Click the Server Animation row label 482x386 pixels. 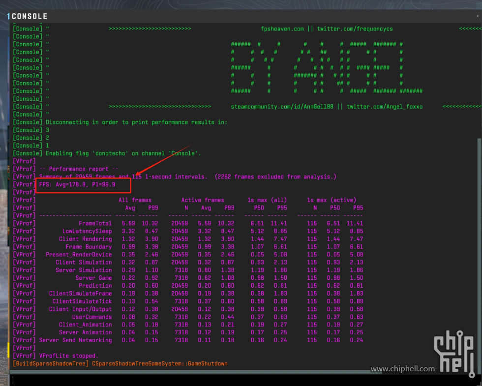86,332
